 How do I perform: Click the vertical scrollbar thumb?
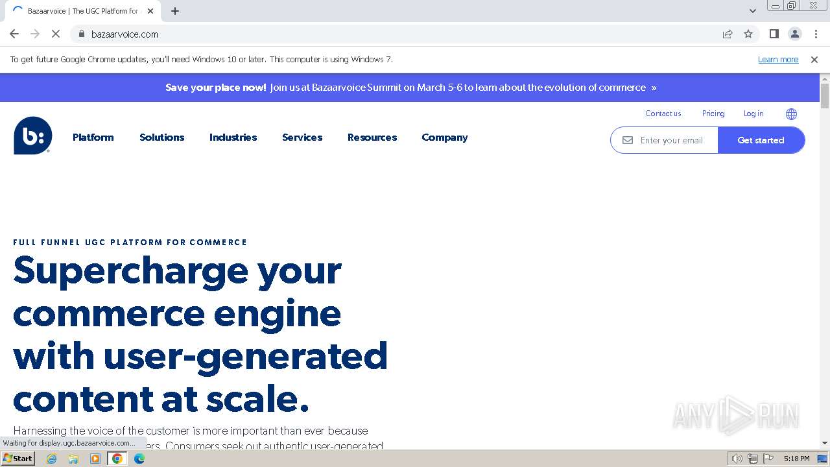pos(825,96)
